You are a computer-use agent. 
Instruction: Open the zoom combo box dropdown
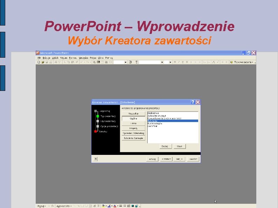coord(126,62)
